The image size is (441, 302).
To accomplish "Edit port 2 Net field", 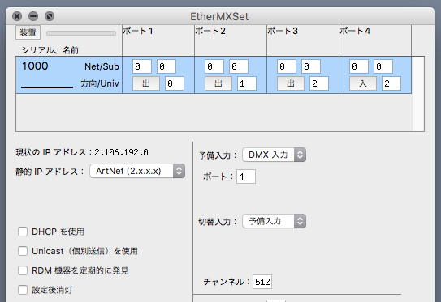I will coord(214,66).
